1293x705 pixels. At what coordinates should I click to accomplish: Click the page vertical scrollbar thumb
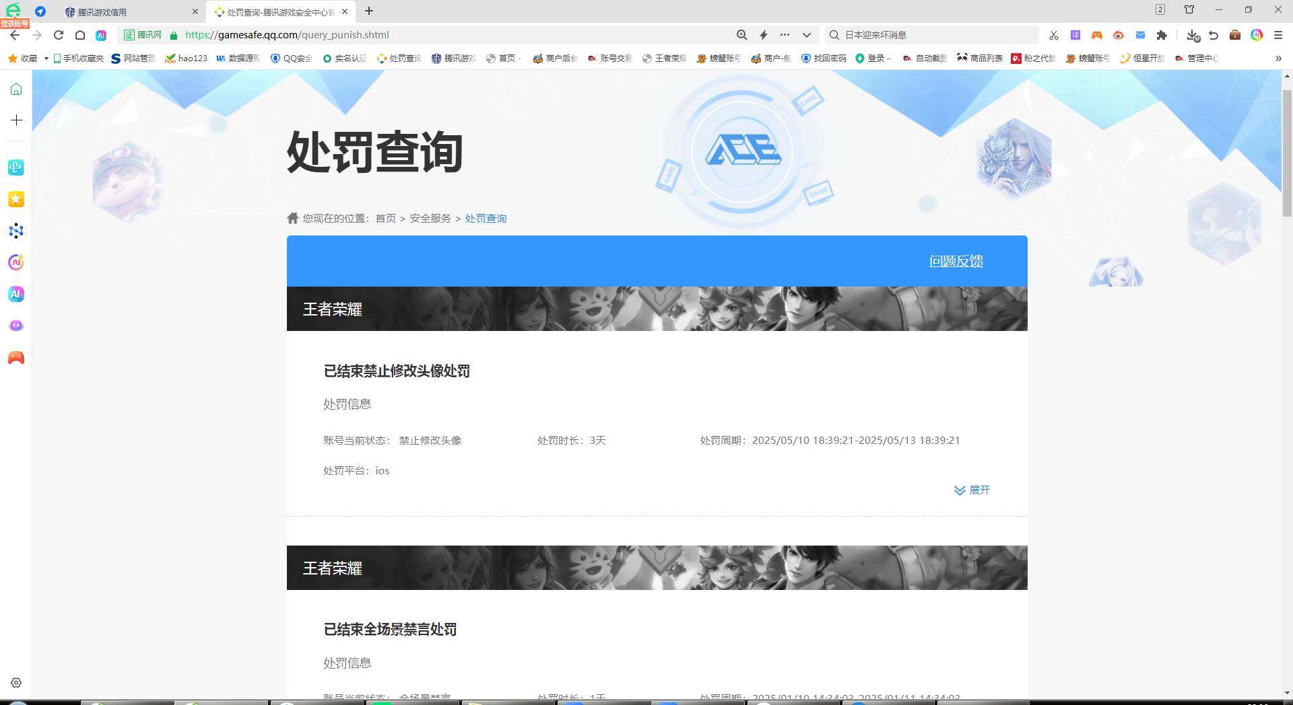1287,153
